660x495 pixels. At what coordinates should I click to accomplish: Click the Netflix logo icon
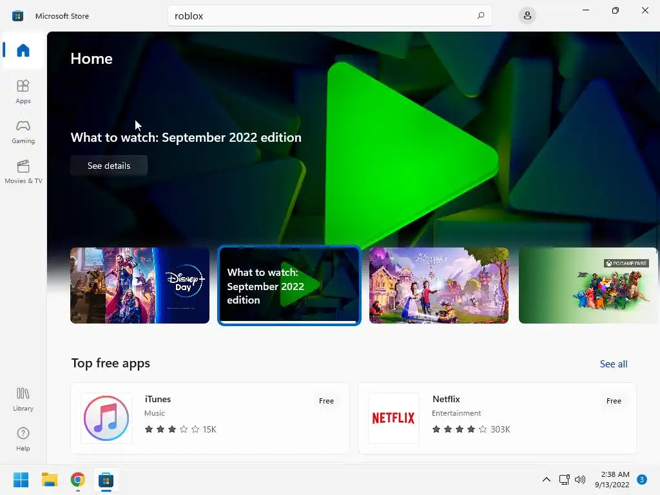pos(394,418)
